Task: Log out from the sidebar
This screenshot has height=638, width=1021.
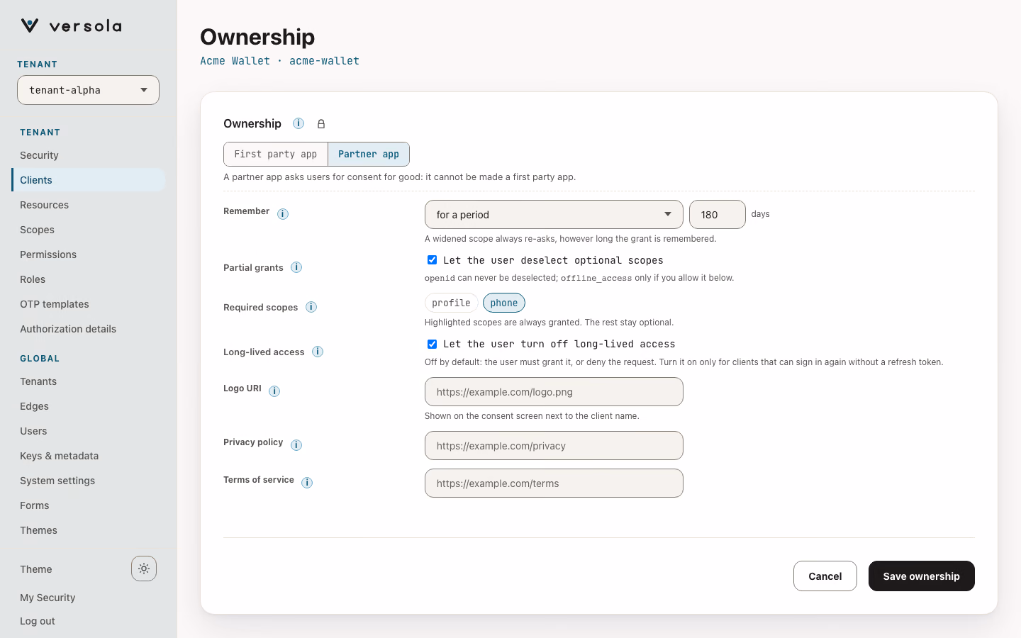Action: [38, 621]
